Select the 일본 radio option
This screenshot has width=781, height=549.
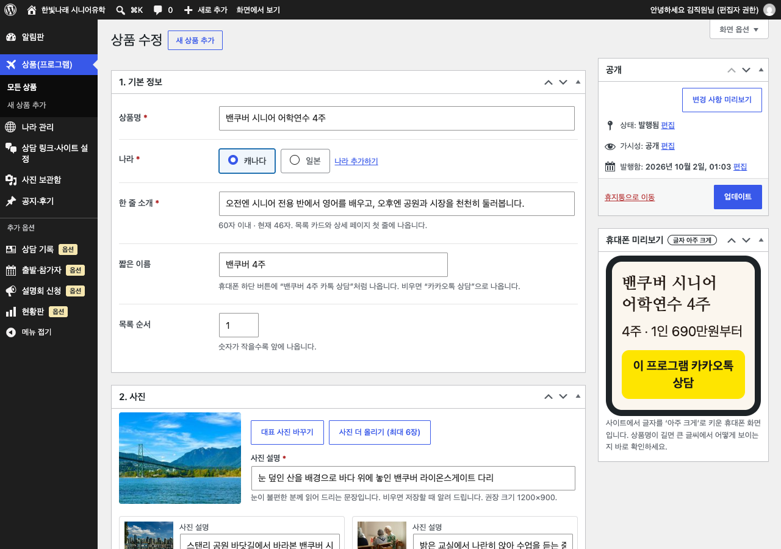pyautogui.click(x=305, y=161)
